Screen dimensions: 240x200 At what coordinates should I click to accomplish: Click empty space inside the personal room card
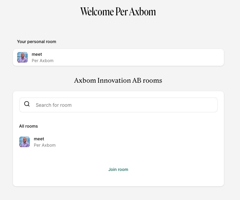coord(138,57)
